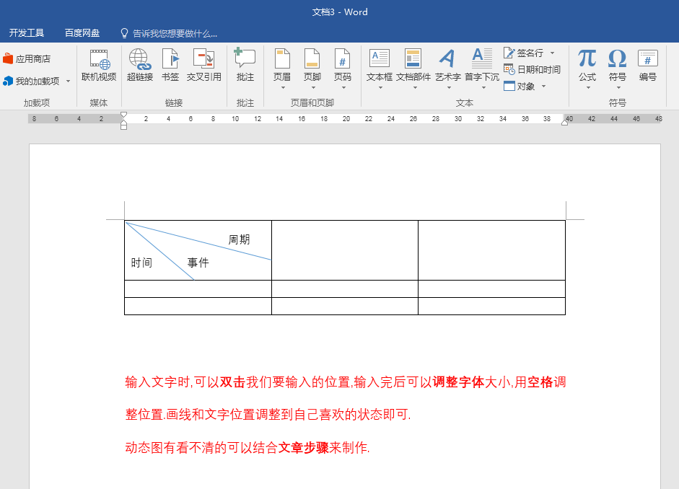Expand the 艺术字 dropdown arrow
Viewport: 679px width, 489px height.
(x=449, y=88)
